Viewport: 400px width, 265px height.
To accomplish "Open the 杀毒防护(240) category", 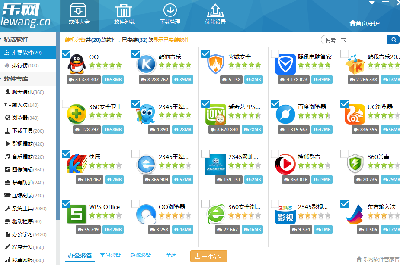I will click(x=28, y=183).
